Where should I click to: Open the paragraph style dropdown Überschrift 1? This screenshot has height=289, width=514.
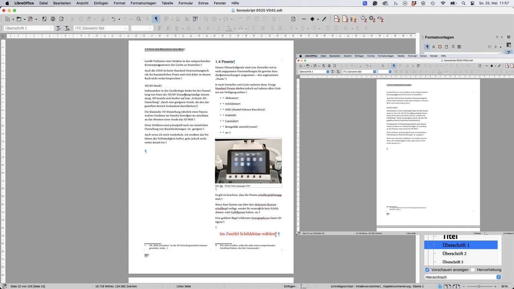[x=50, y=28]
